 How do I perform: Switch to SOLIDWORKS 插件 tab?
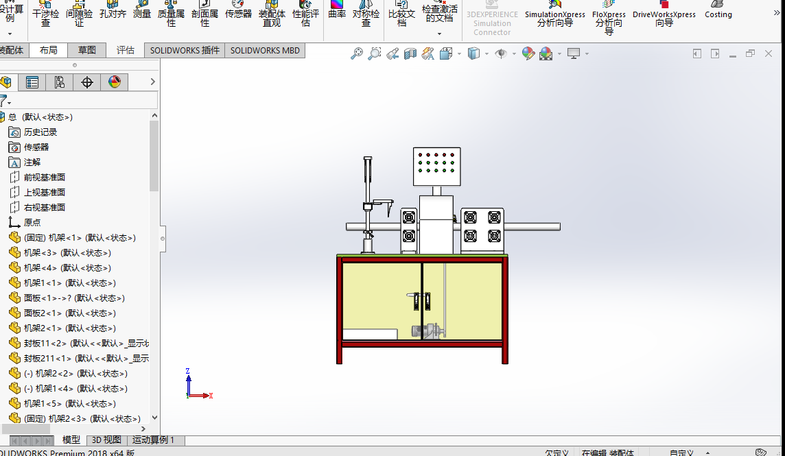185,51
